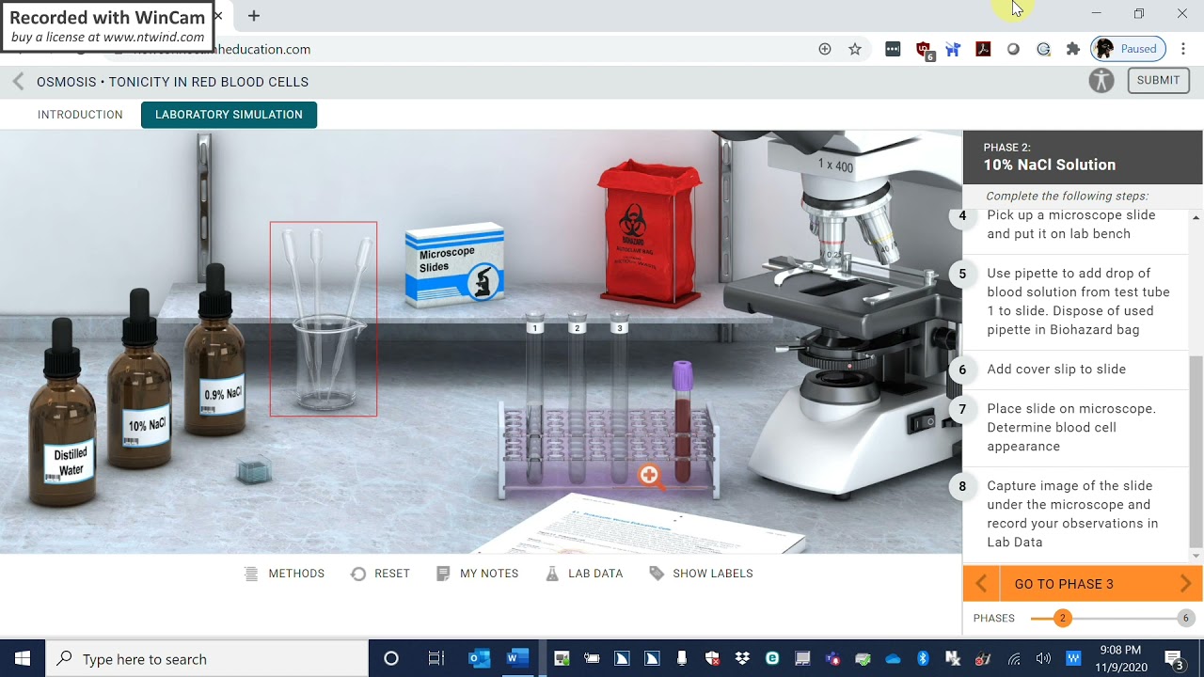Open Word from the taskbar

click(515, 659)
